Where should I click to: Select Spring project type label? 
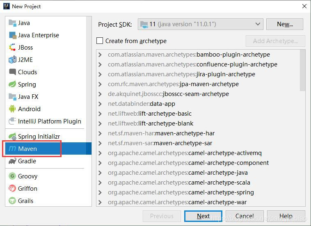27,84
